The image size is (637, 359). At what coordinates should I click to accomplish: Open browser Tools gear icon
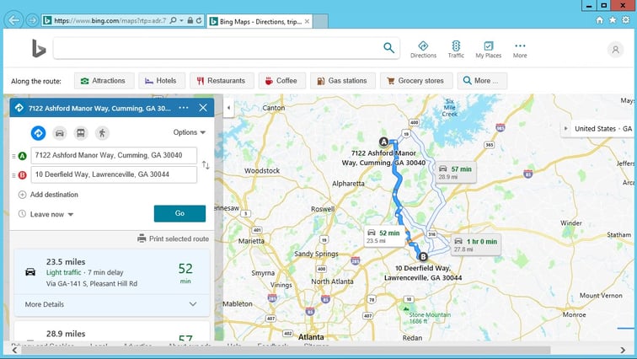pos(625,20)
